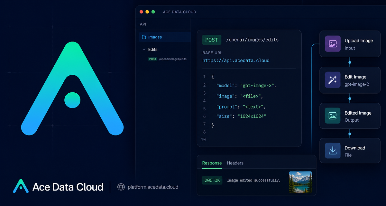Open the POST /openai/images/edits sidebar entry
Screen dimensions: 386x206
point(167,59)
